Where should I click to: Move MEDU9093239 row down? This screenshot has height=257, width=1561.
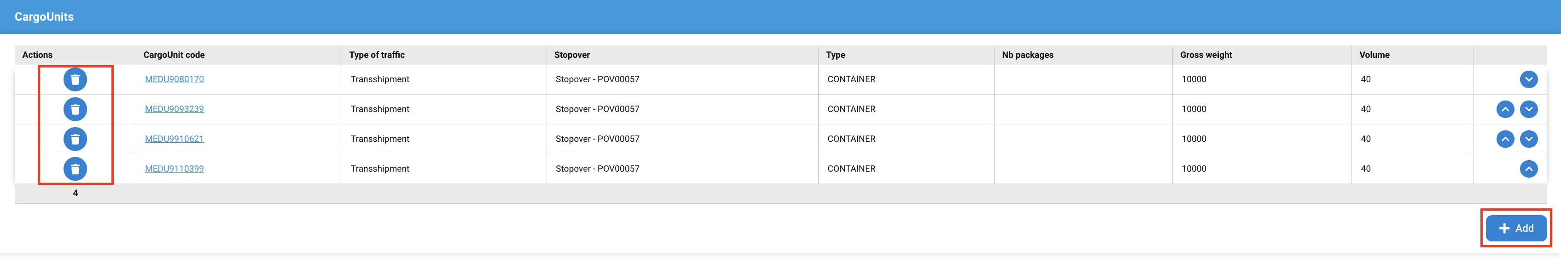click(x=1528, y=109)
